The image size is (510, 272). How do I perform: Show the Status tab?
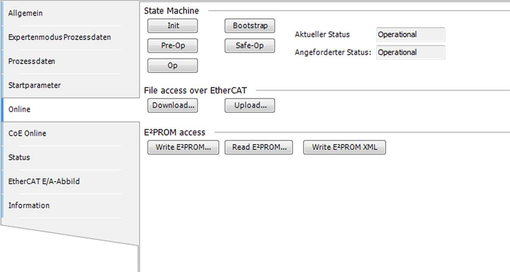click(19, 158)
